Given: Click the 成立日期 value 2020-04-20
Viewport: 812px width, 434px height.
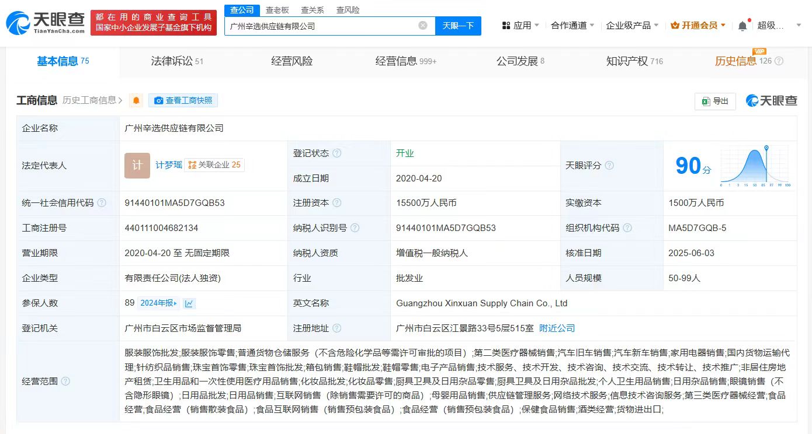Looking at the screenshot, I should point(419,178).
